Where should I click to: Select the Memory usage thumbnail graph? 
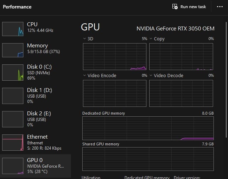(x=13, y=50)
